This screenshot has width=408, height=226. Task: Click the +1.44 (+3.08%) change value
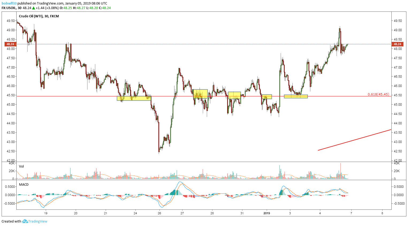click(x=47, y=8)
